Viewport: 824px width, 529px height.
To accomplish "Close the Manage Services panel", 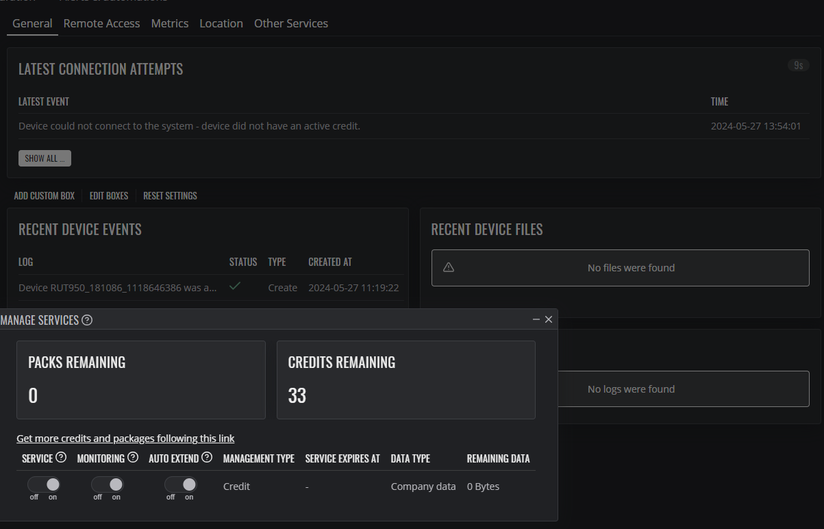I will [x=549, y=319].
